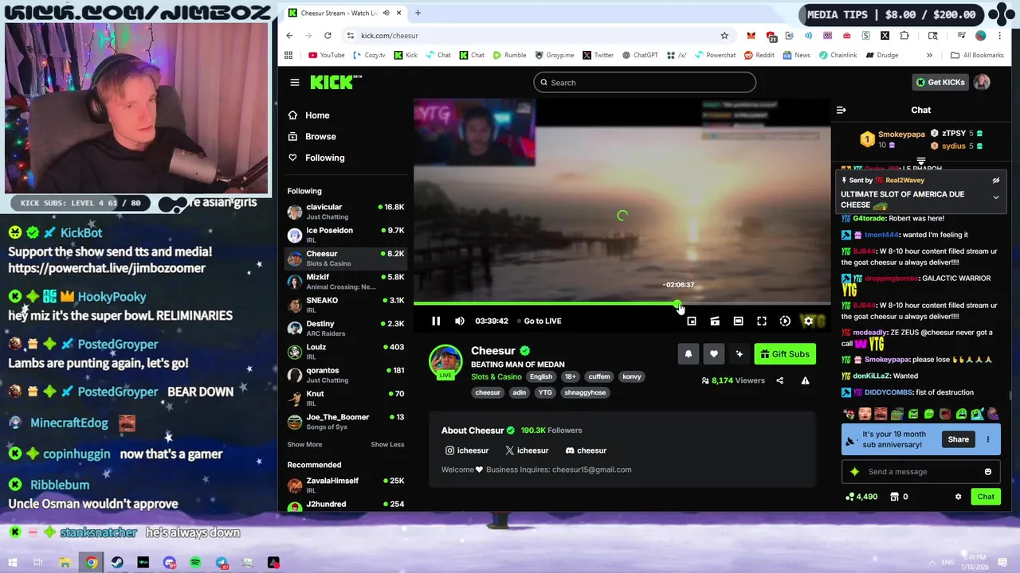Open the playback speed icon in player
Screen dimensions: 1020x573
785,321
